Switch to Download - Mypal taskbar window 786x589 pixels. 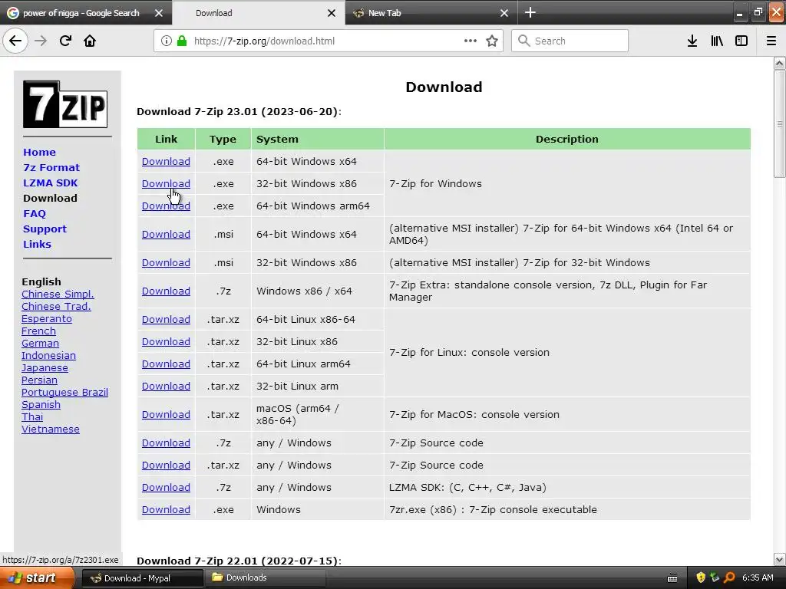(142, 578)
